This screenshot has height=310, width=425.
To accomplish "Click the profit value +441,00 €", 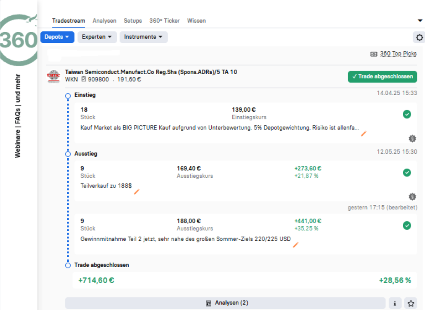I will click(308, 221).
